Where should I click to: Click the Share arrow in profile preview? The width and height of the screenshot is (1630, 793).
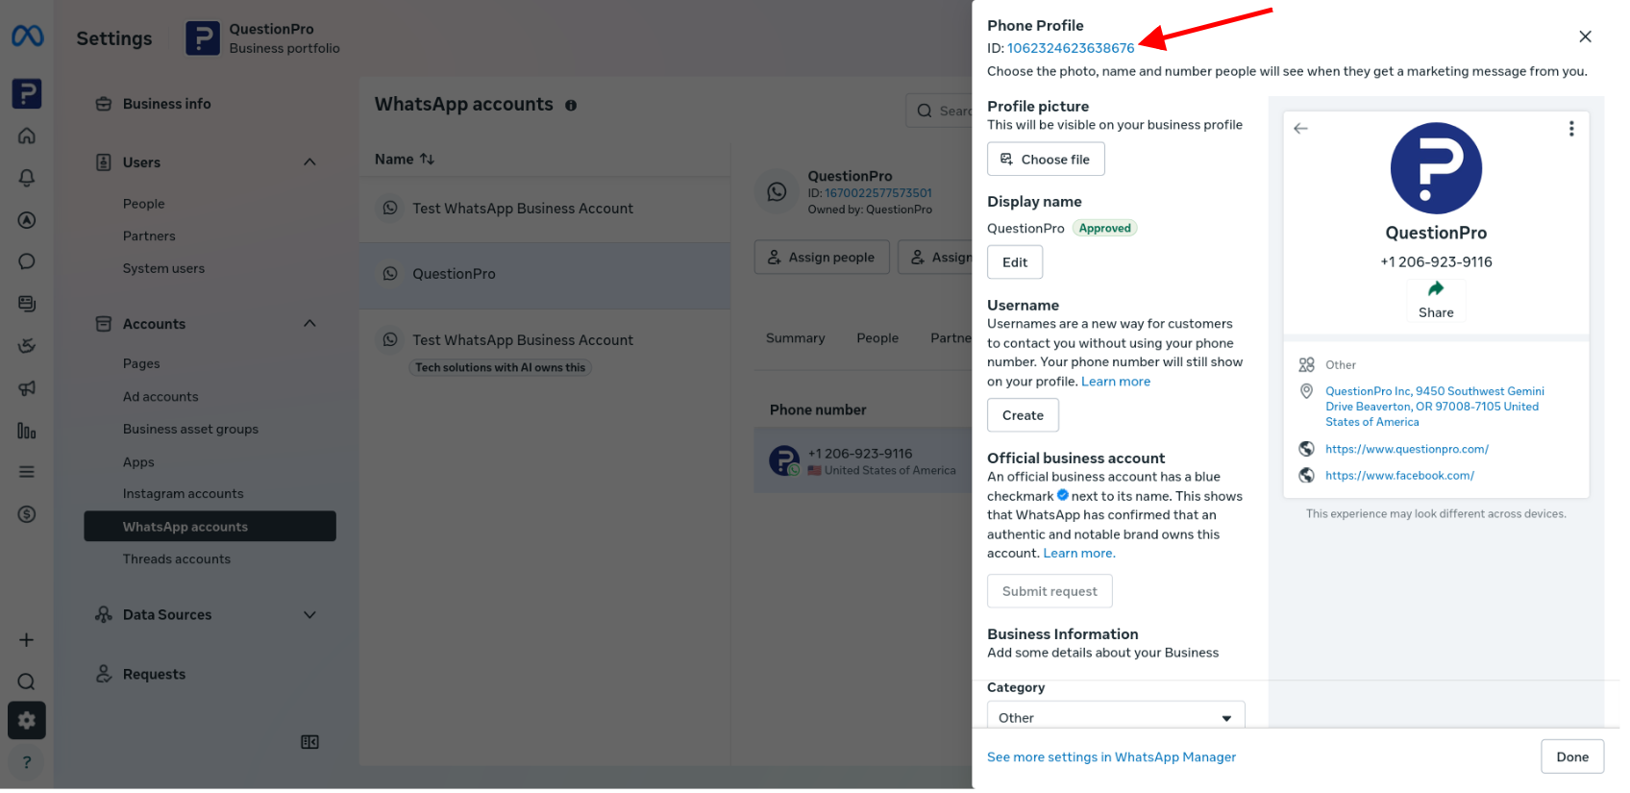[x=1436, y=288]
